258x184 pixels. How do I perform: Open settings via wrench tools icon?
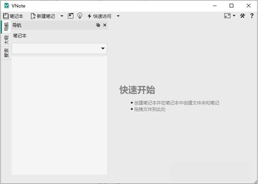pos(243,16)
